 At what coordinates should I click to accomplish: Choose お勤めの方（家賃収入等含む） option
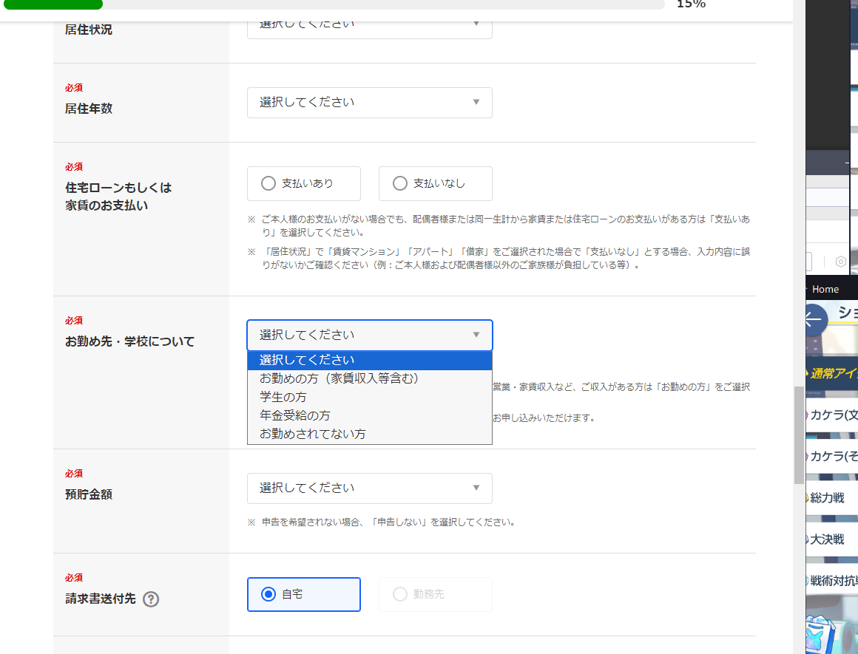click(x=369, y=378)
